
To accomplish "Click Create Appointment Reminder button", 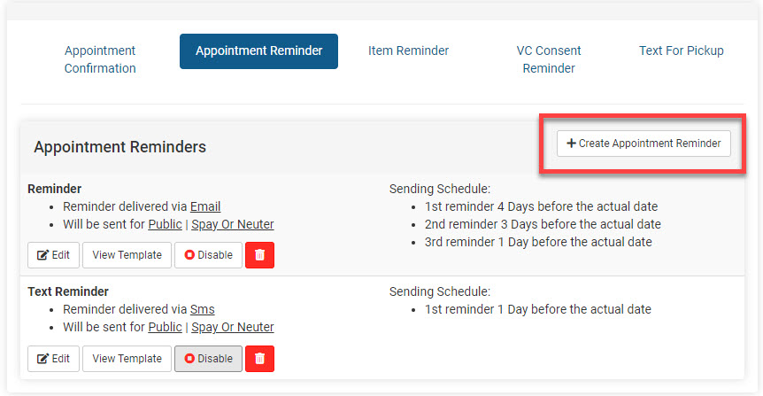I will coord(644,144).
